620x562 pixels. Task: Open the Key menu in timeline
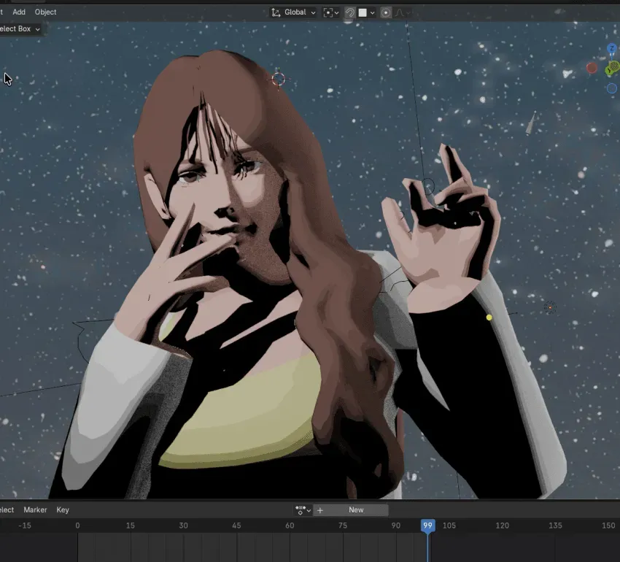point(63,509)
